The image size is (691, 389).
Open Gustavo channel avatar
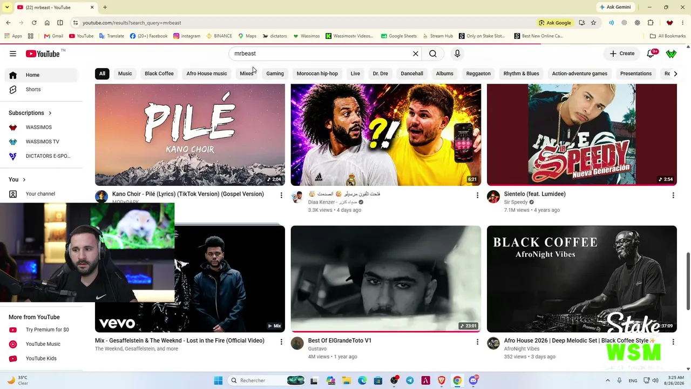[297, 343]
